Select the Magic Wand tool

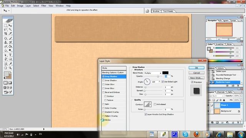coord(10,30)
